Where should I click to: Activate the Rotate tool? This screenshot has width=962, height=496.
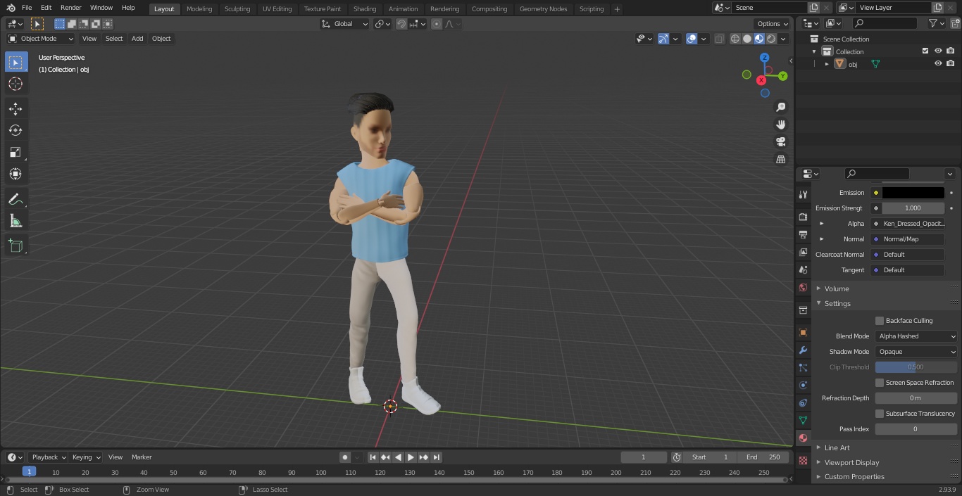tap(15, 130)
